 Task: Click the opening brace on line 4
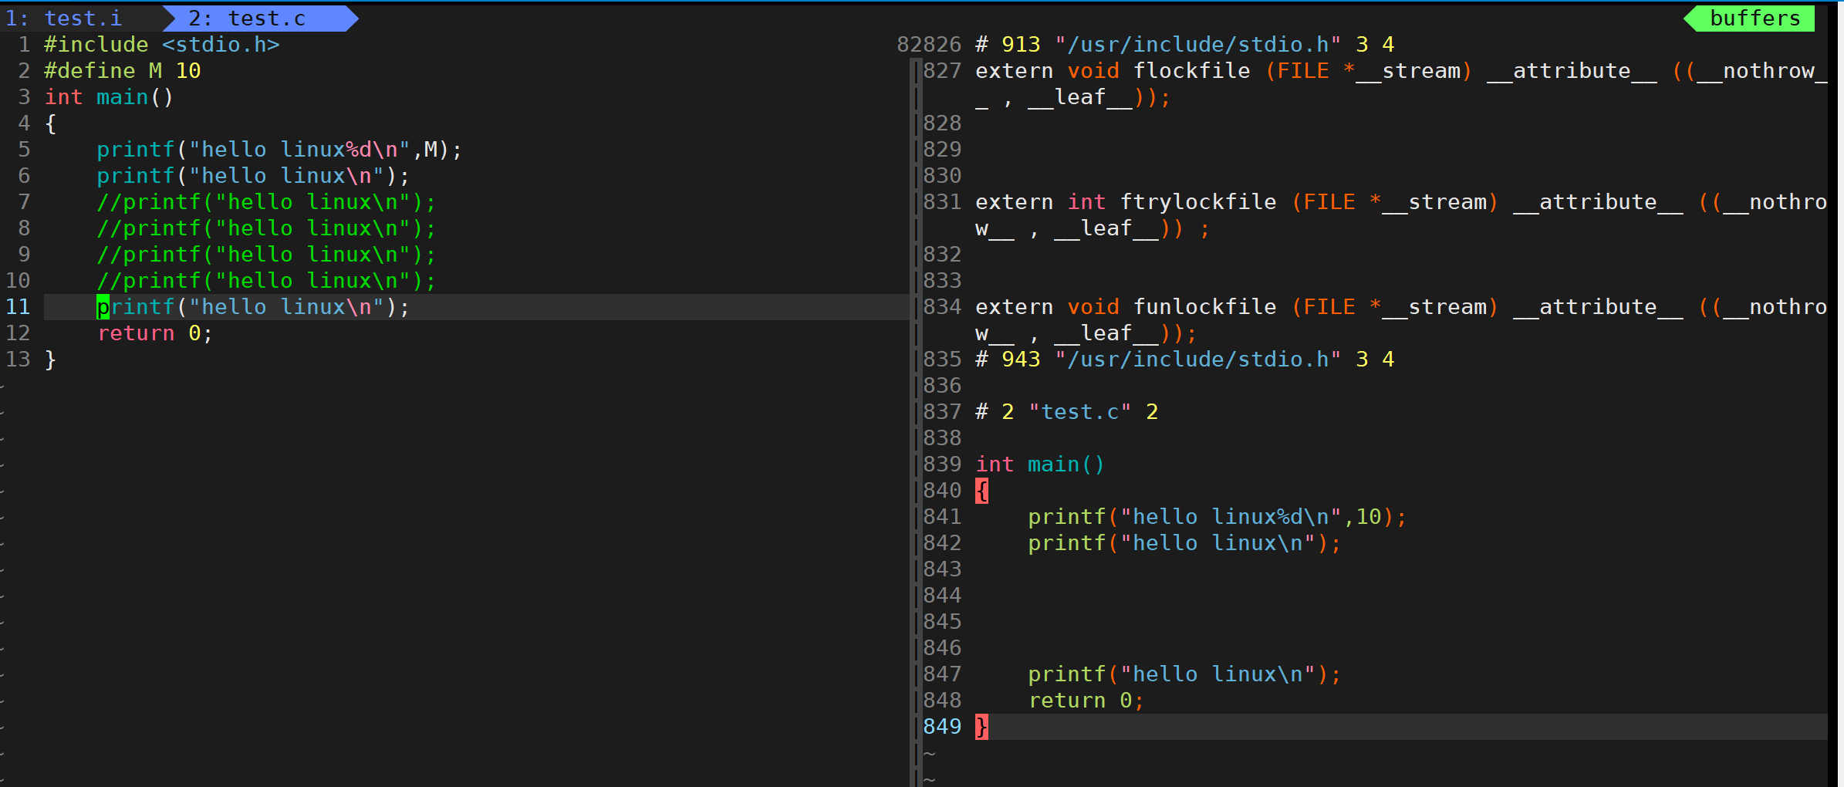tap(50, 123)
